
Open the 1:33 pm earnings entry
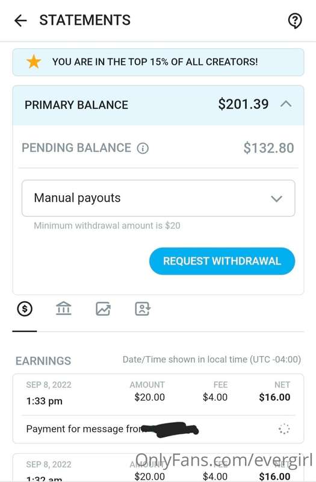158,408
